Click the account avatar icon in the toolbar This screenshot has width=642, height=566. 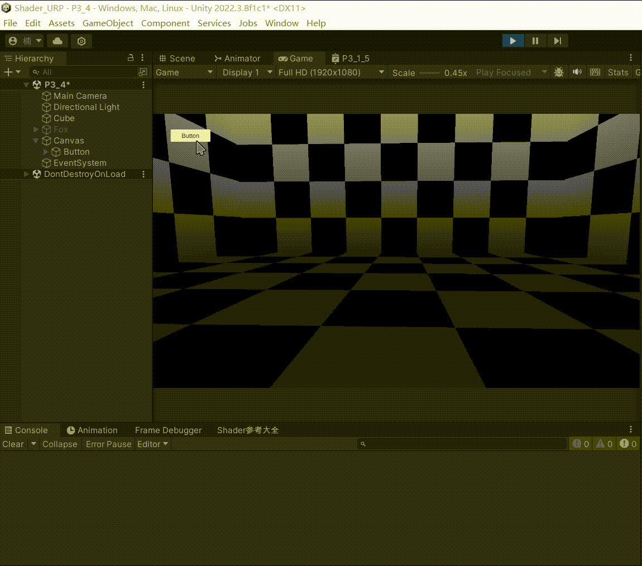12,40
